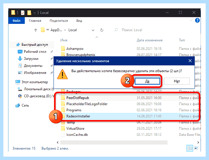The width and height of the screenshot is (209, 160).
Task: Click the pin beside Рабочий стол
Action: tap(52, 51)
